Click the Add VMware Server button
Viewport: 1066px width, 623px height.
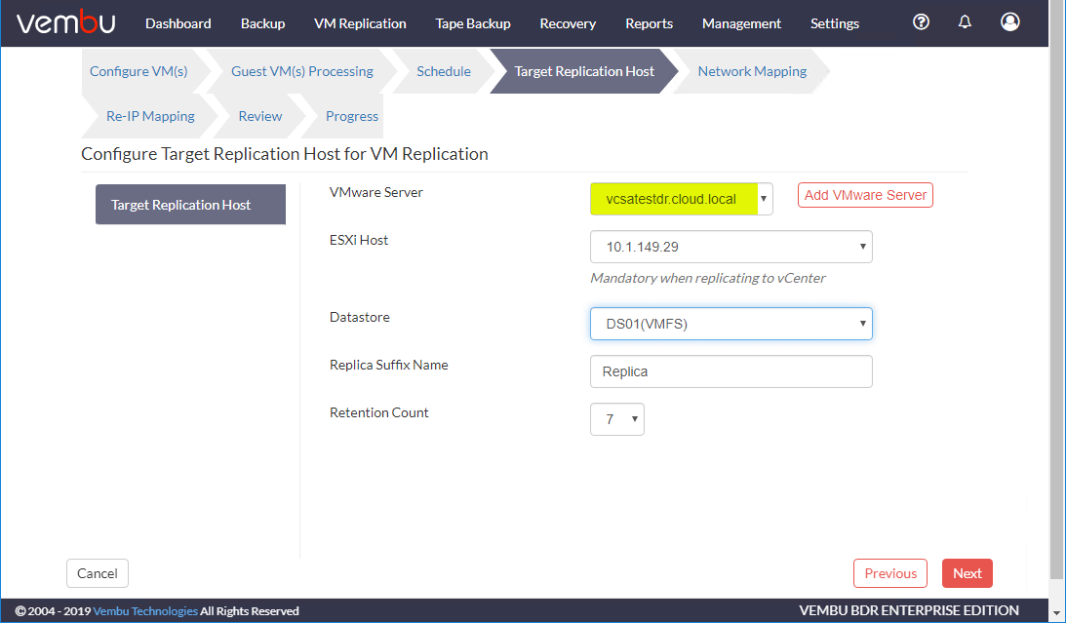pyautogui.click(x=865, y=195)
